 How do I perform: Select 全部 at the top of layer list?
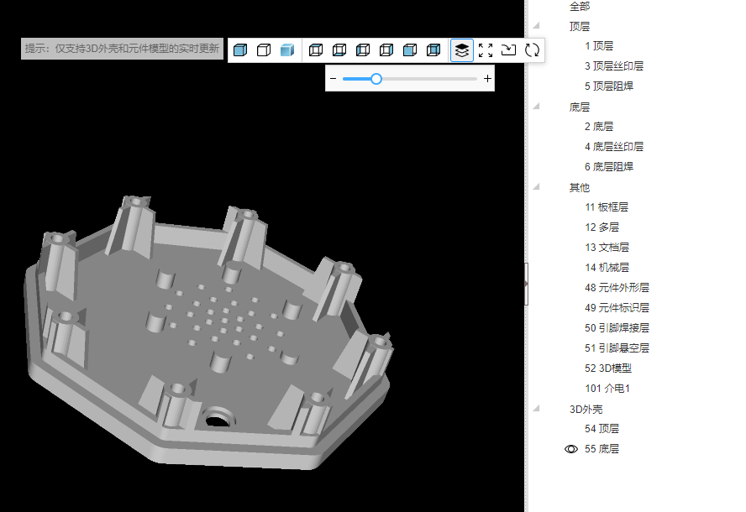pos(580,6)
